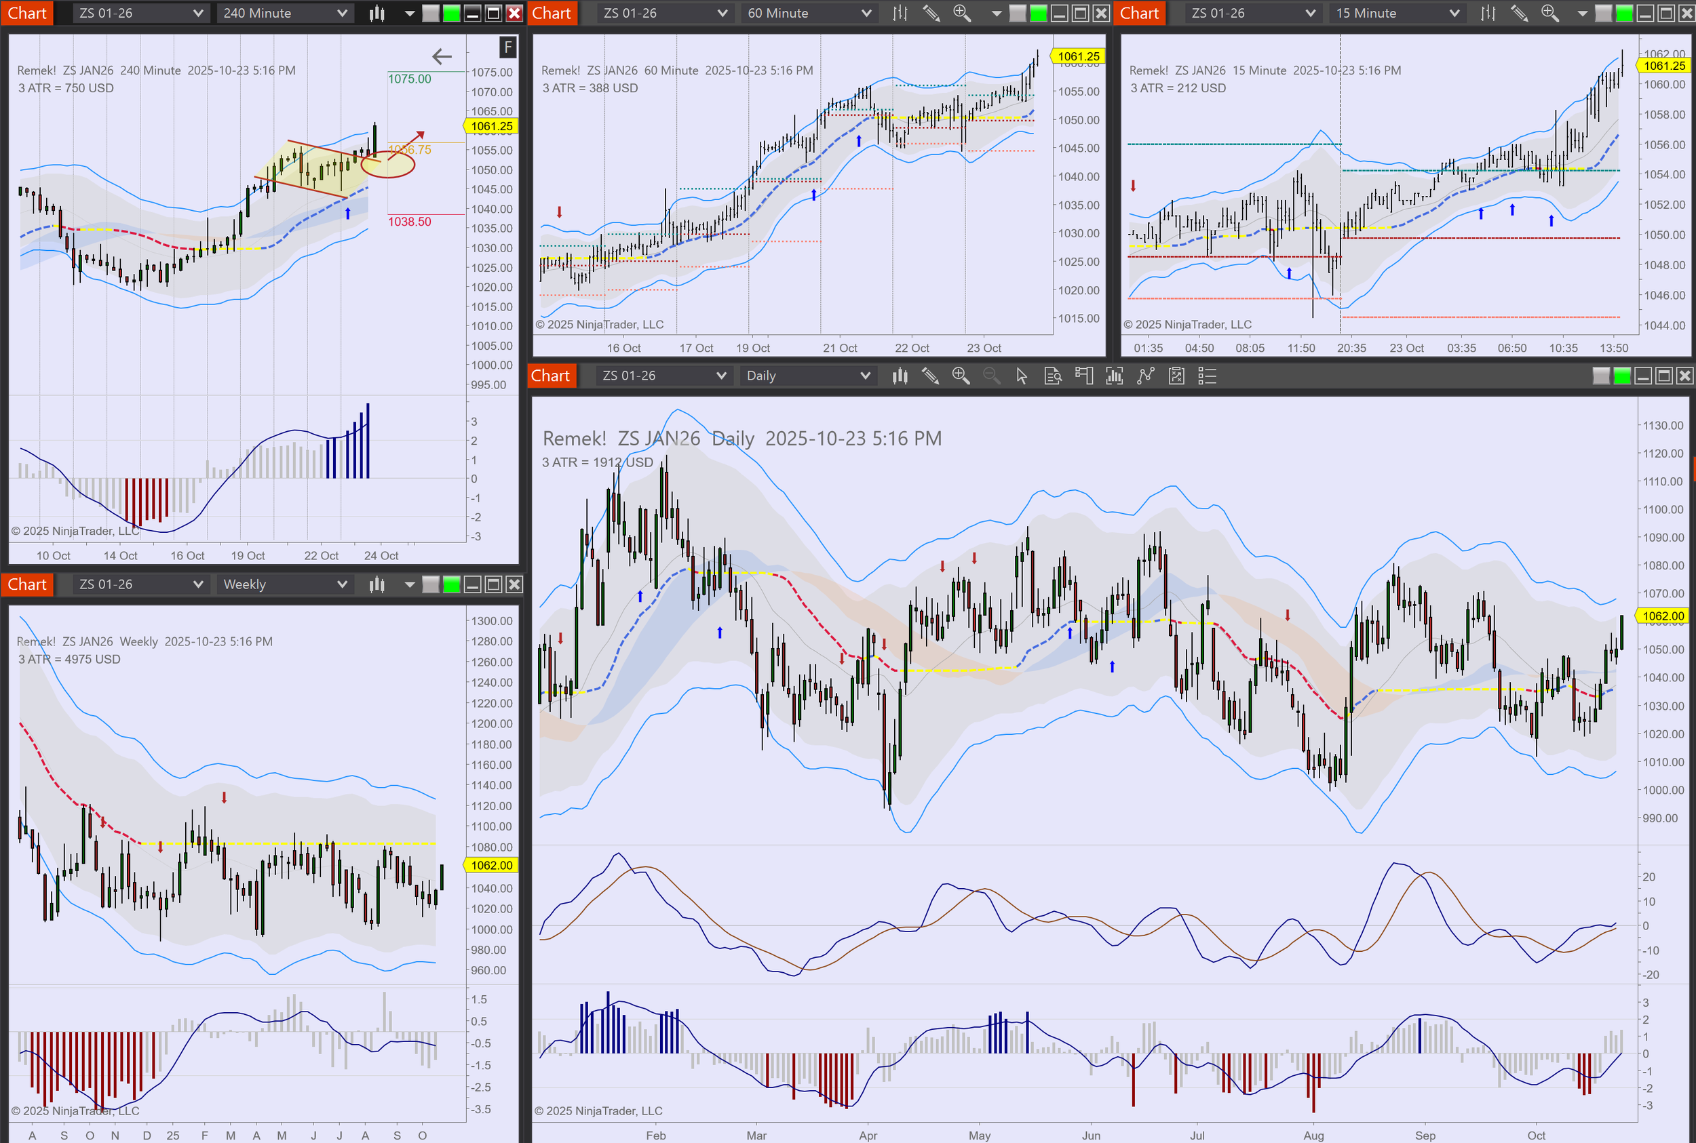
Task: Click the F button on 240 Minute chart
Action: tap(507, 47)
